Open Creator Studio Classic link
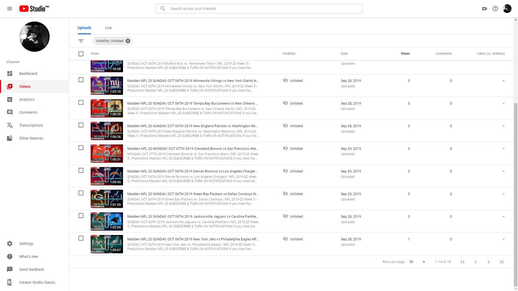Viewport: 518px width, 291px height. coord(37,282)
